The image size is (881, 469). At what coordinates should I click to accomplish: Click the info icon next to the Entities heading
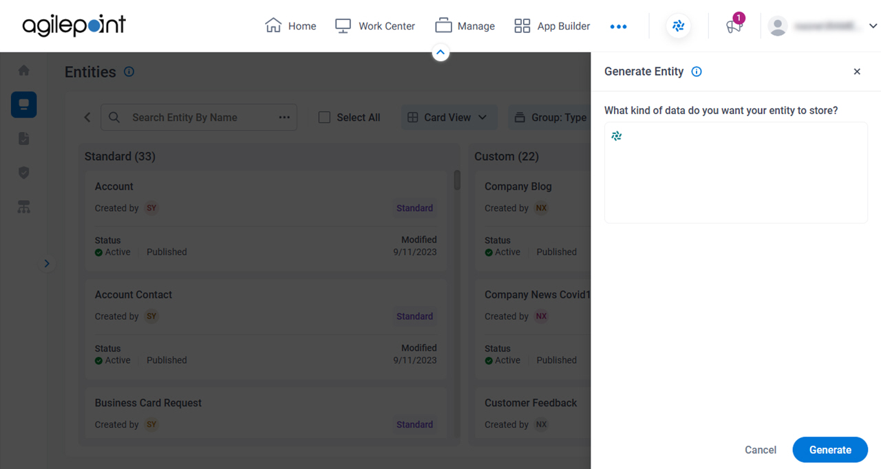129,72
